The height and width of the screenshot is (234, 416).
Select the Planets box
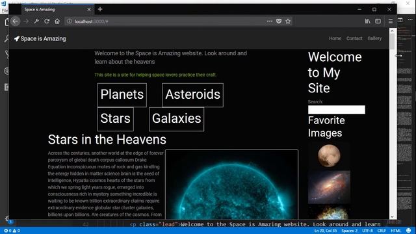[122, 95]
